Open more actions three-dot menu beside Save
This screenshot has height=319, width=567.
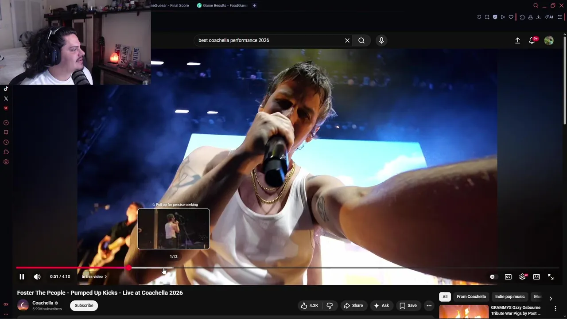click(x=429, y=306)
